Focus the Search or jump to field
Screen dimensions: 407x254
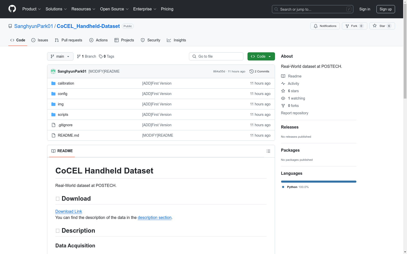[x=312, y=9]
